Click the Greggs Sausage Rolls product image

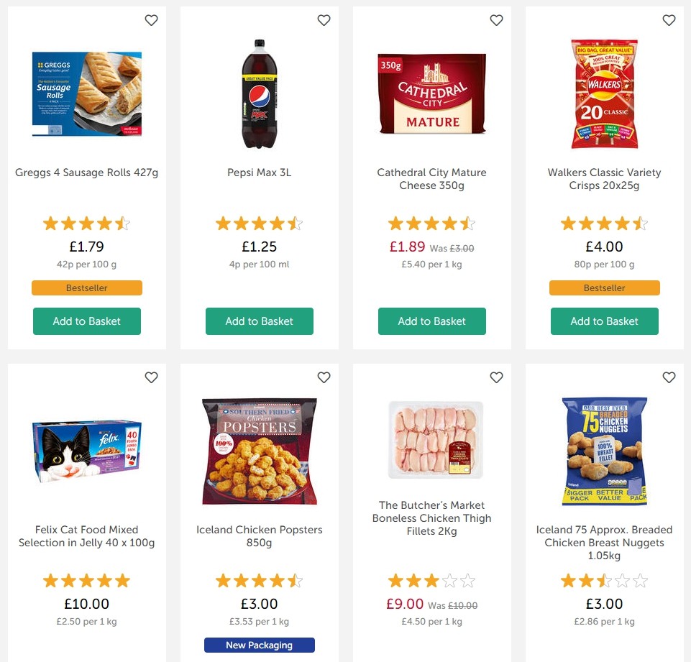(x=86, y=94)
